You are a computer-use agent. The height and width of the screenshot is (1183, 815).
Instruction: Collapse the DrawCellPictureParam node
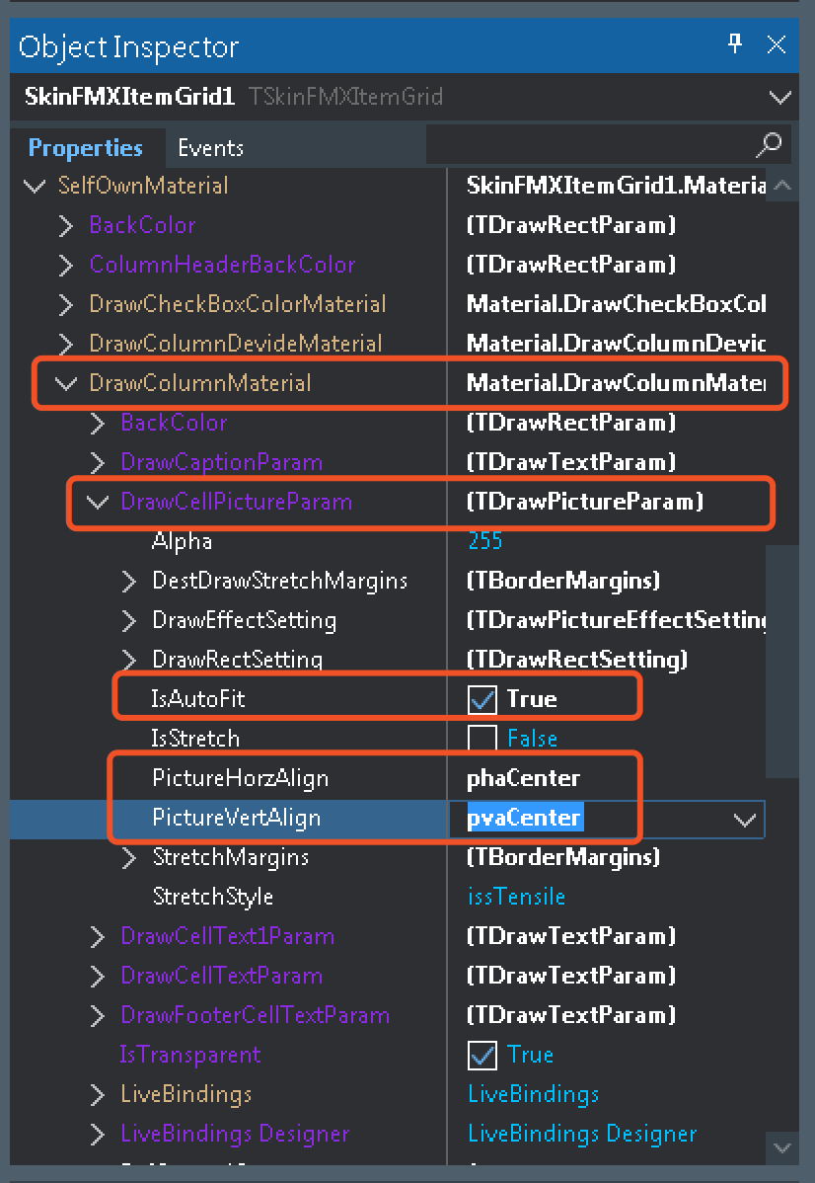coord(98,502)
